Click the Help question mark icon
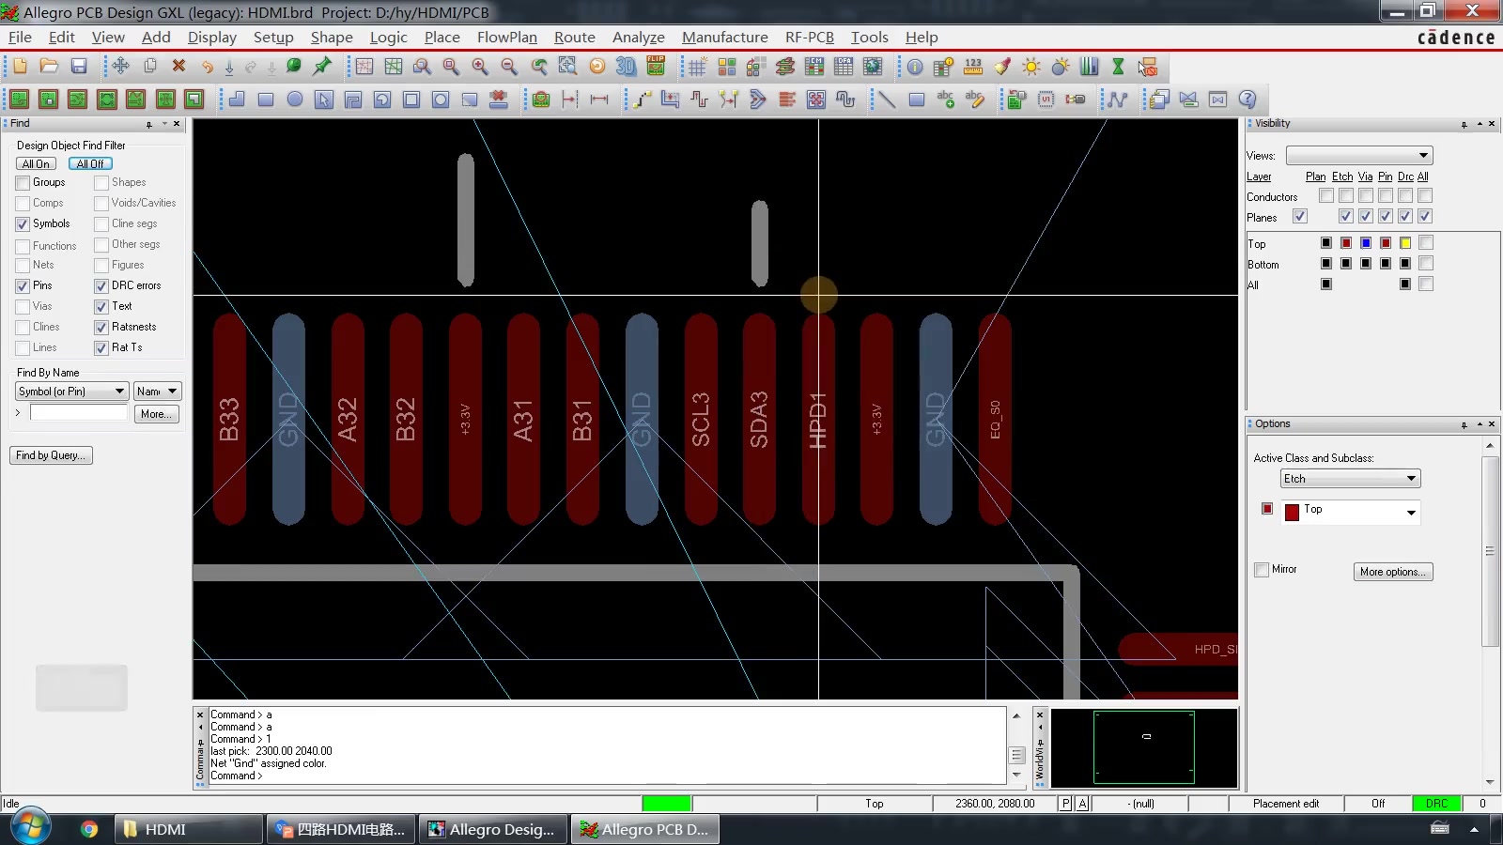 pos(1247,100)
